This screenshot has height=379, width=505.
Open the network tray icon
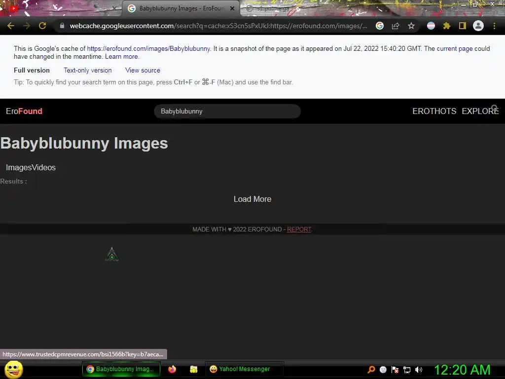pos(407,370)
